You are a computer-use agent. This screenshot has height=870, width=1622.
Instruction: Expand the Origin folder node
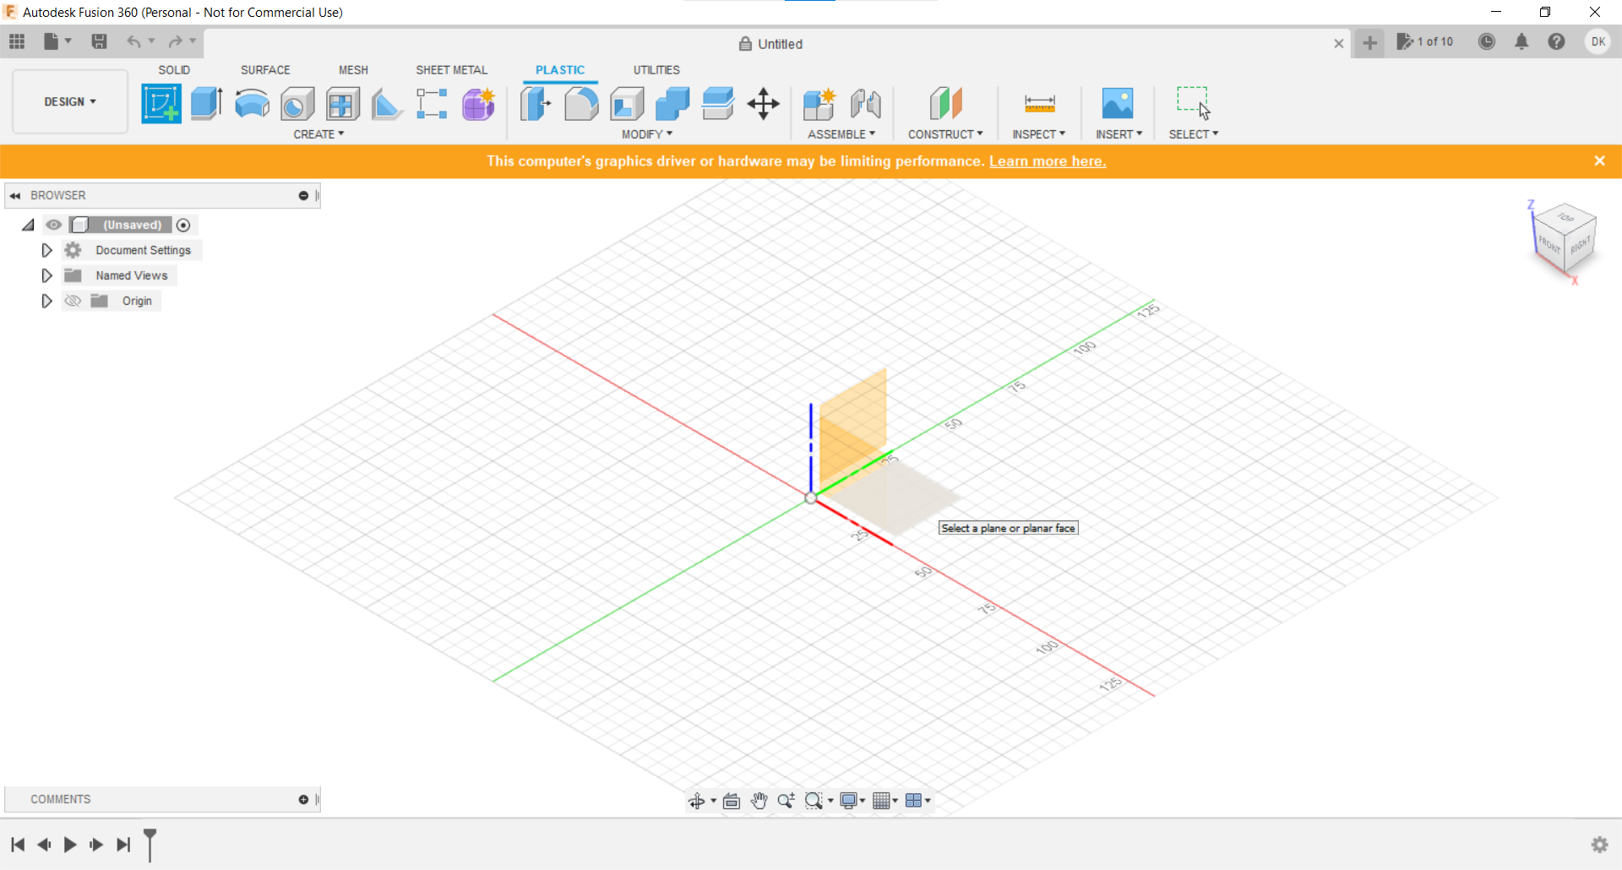pos(46,301)
